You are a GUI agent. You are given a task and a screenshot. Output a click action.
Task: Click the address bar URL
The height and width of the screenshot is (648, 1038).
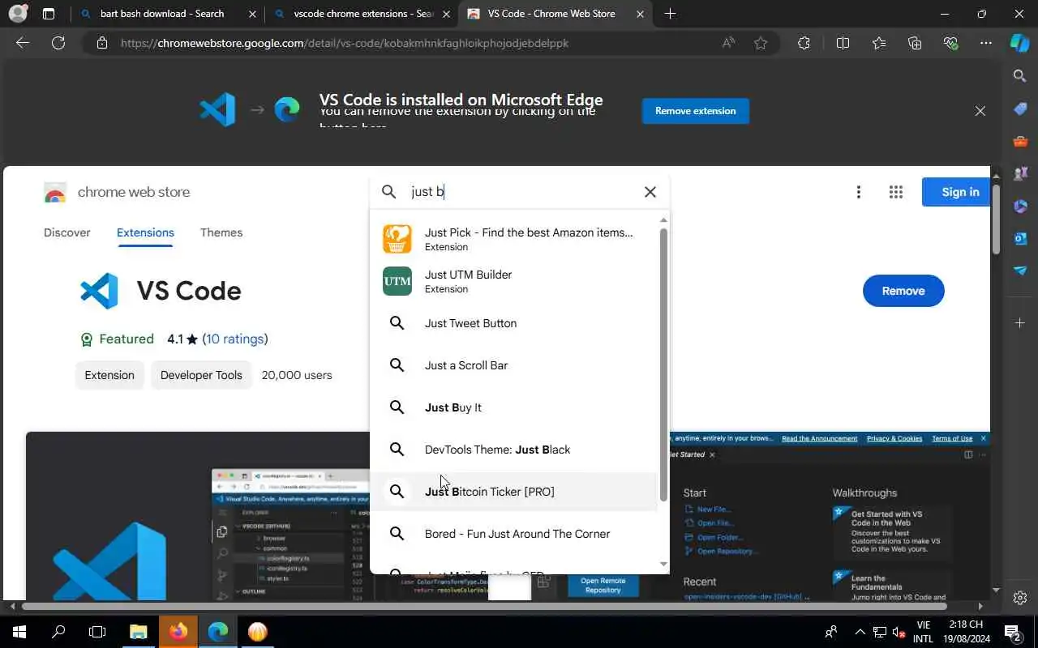coord(345,43)
